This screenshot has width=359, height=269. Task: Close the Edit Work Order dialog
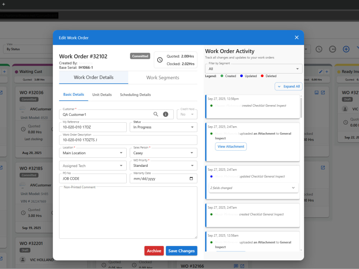point(297,37)
